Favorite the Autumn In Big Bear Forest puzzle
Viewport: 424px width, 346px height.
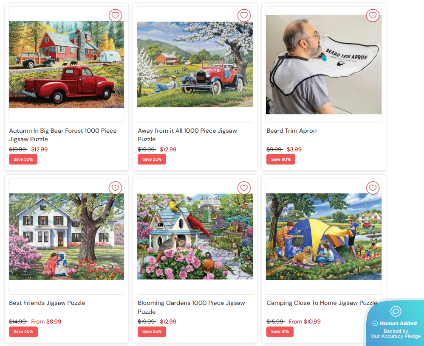click(115, 15)
